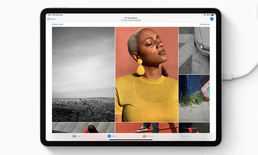258x155 pixels.
Task: Switch to Álbumes tab
Action: point(148,136)
